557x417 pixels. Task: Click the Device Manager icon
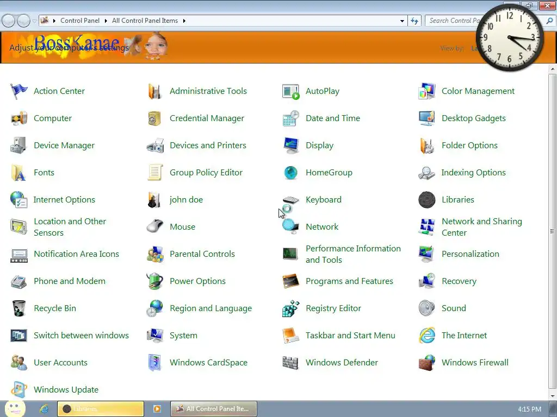coord(18,146)
